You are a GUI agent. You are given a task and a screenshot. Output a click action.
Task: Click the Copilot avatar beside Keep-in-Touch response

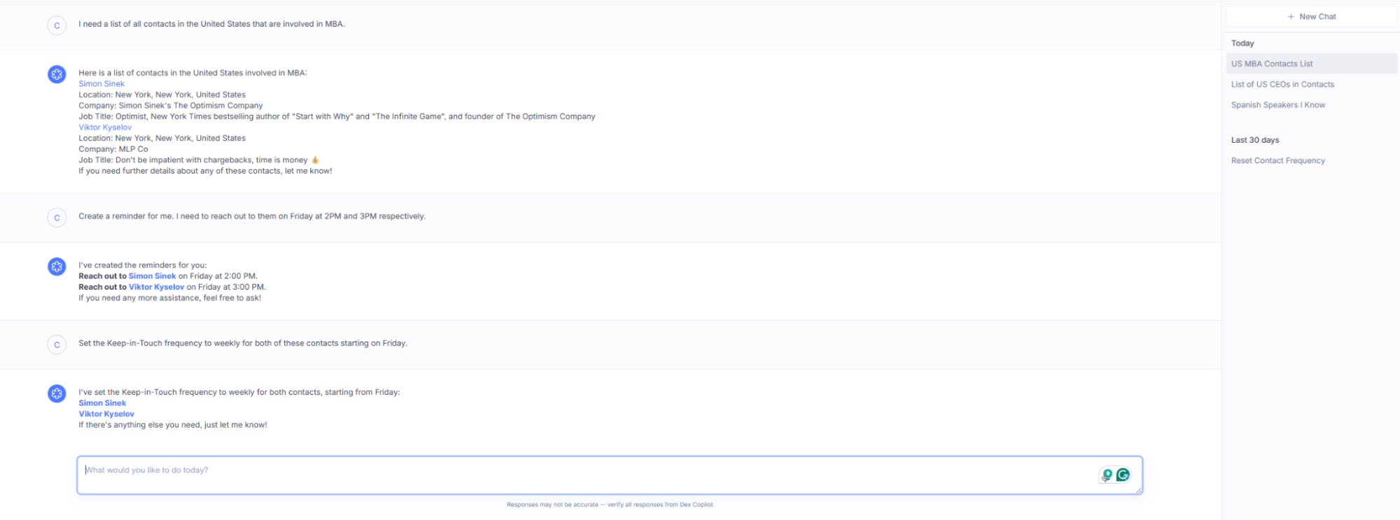tap(57, 393)
